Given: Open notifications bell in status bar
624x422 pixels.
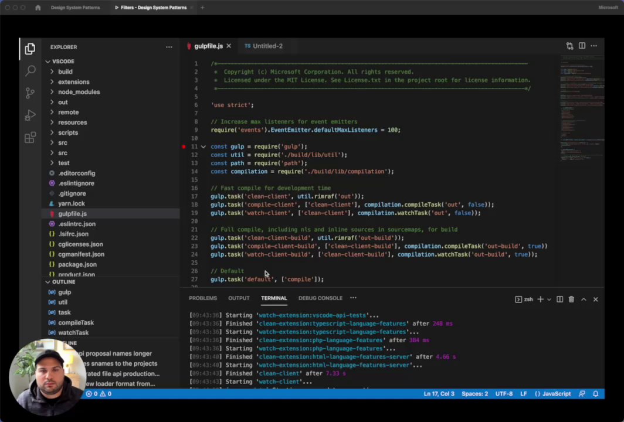Looking at the screenshot, I should [596, 394].
